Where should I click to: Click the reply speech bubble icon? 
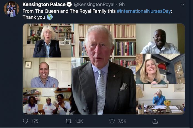click(x=26, y=121)
